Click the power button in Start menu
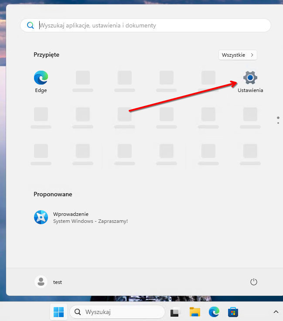Viewport: 283px width, 321px height. (254, 282)
